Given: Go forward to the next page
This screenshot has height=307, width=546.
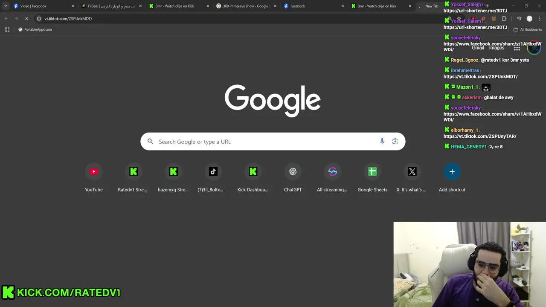Looking at the screenshot, I should 16,19.
